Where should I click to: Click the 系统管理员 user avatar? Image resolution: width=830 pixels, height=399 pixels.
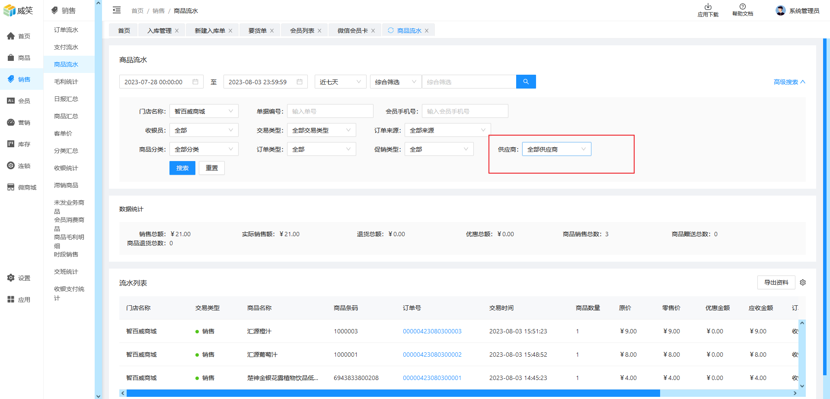pyautogui.click(x=780, y=10)
